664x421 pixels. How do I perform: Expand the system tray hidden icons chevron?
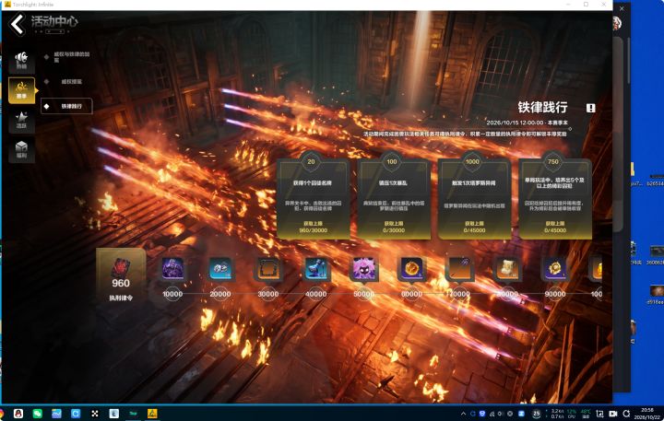coord(463,414)
